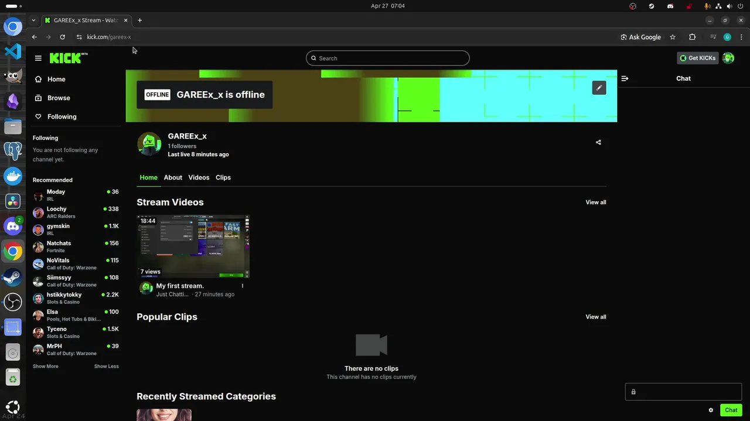Collapse the chat panel icon

tap(625, 78)
